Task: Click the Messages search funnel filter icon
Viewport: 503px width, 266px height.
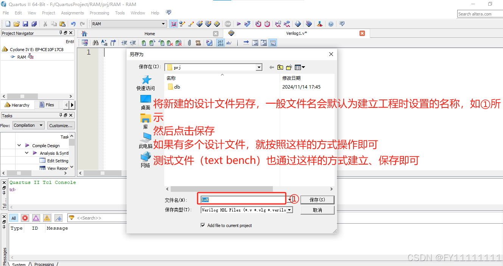Action: 71,218
